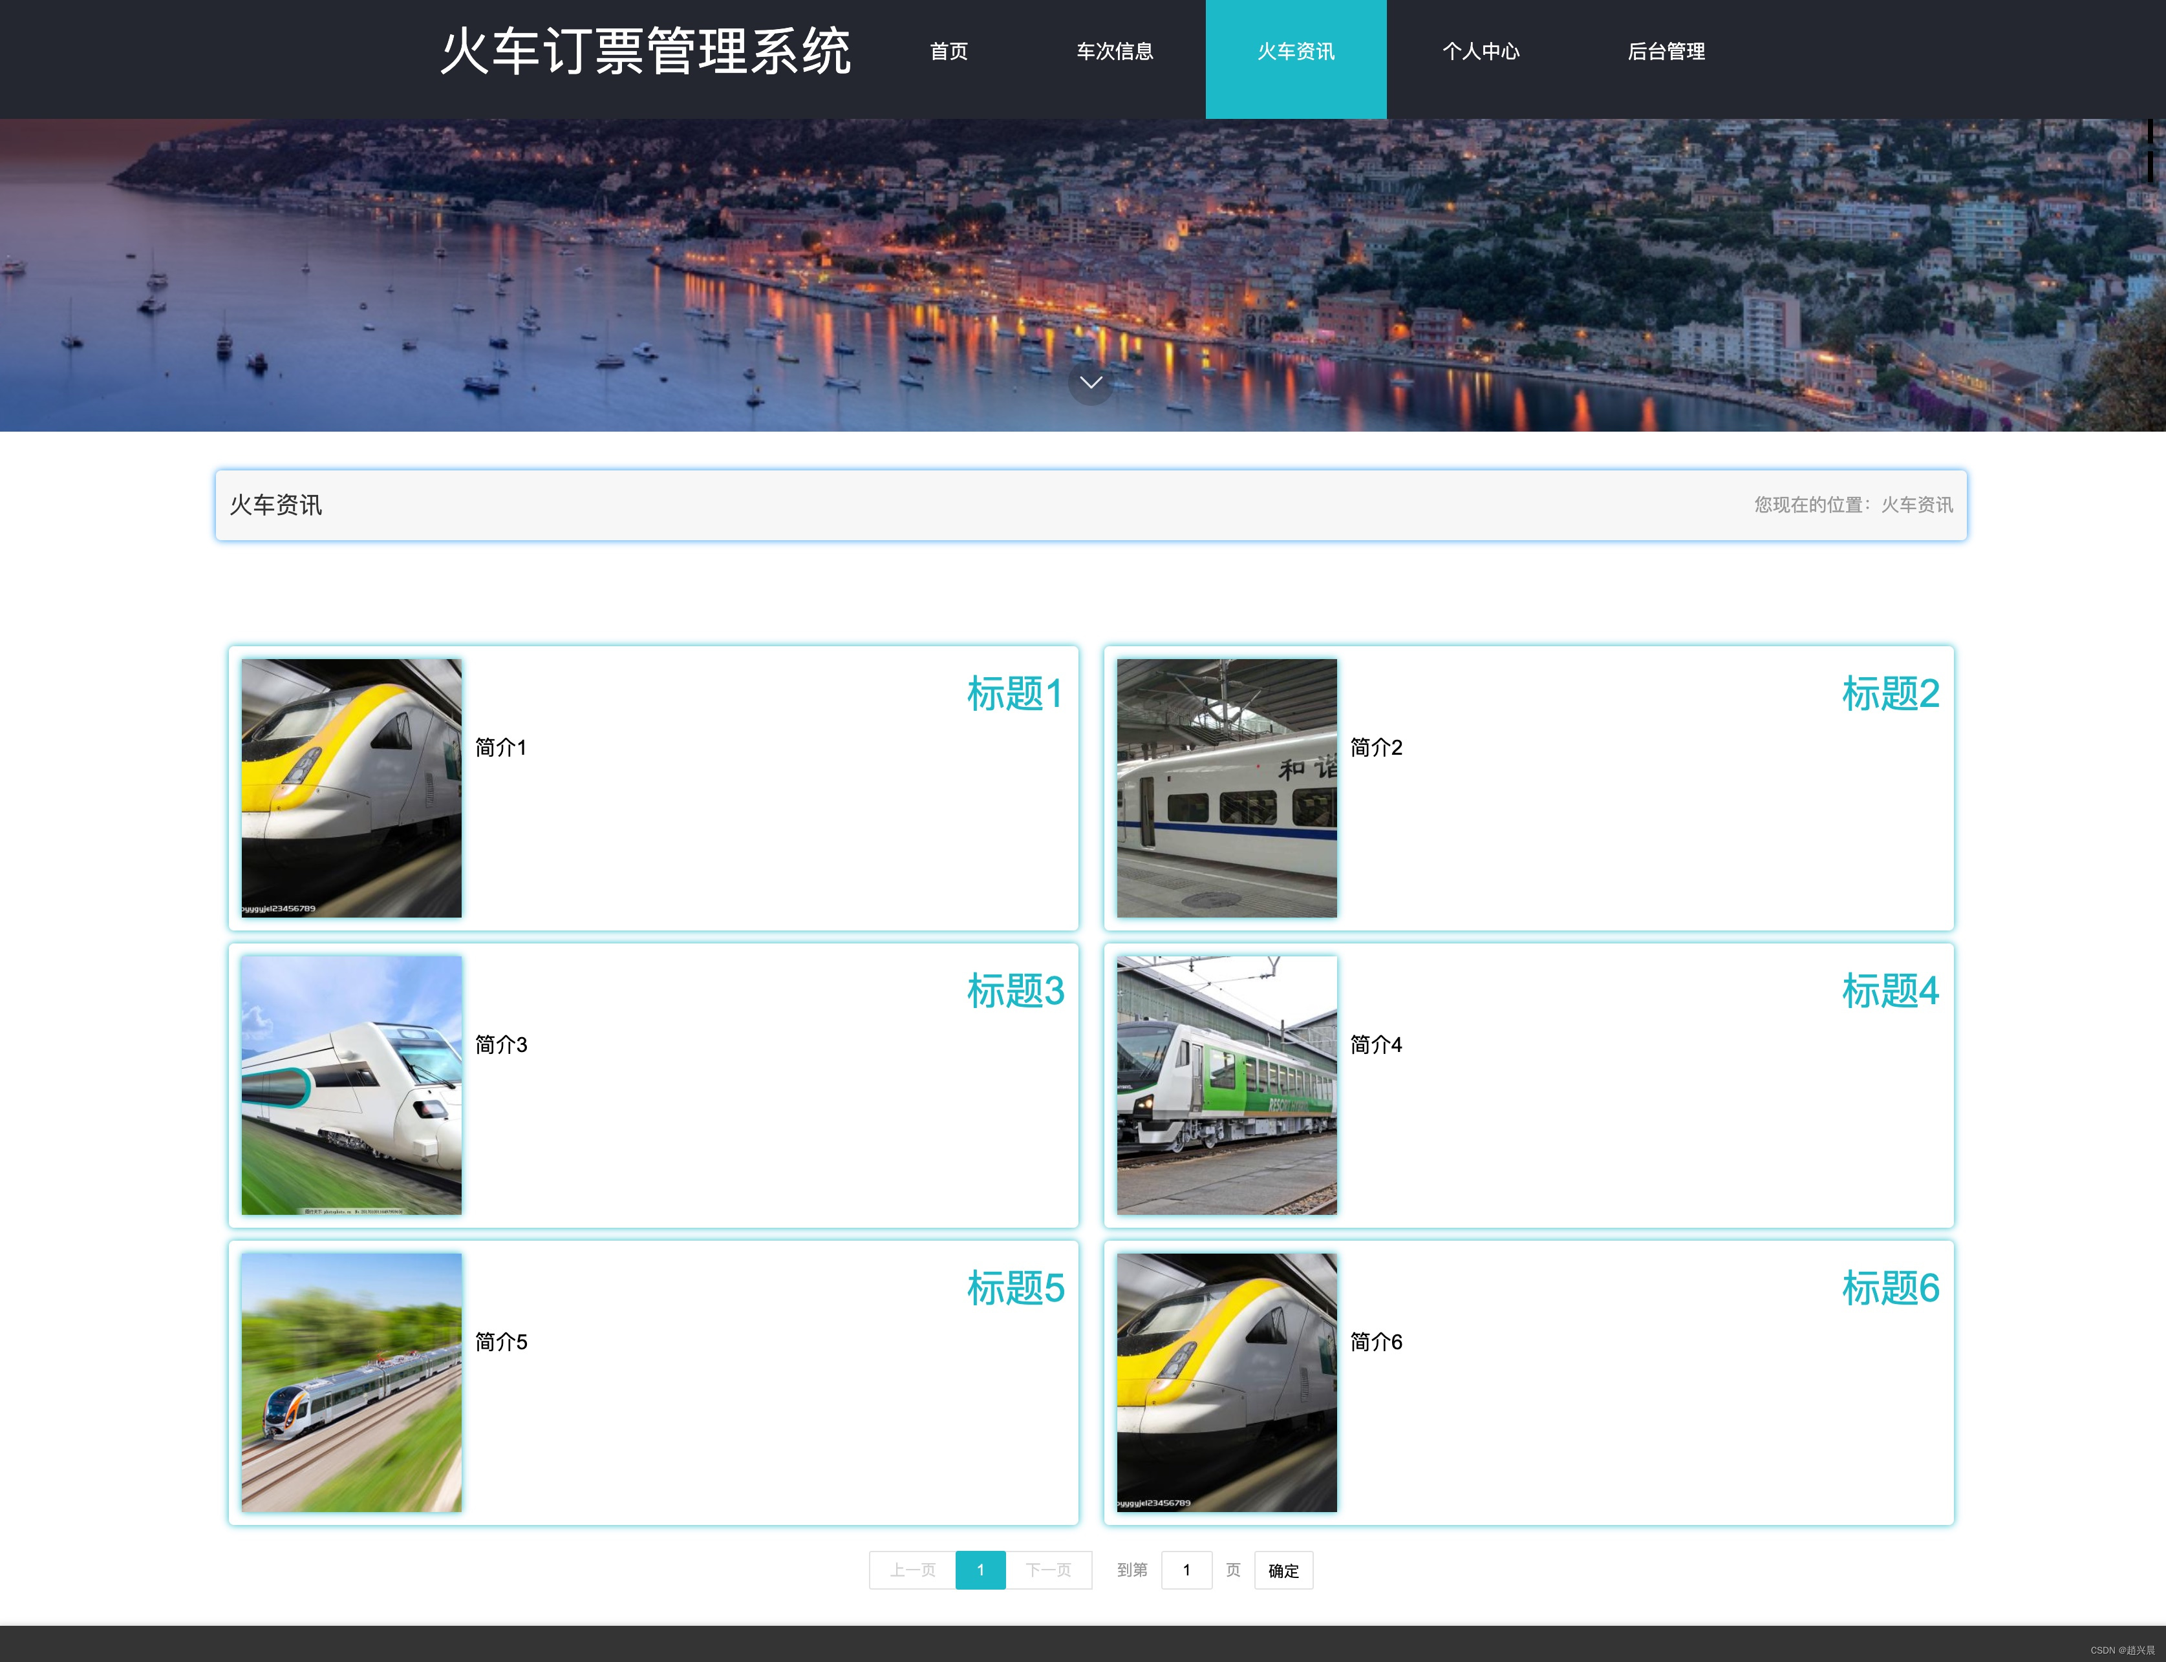
Task: Select the 火车资讯 navigation tab
Action: (1295, 52)
